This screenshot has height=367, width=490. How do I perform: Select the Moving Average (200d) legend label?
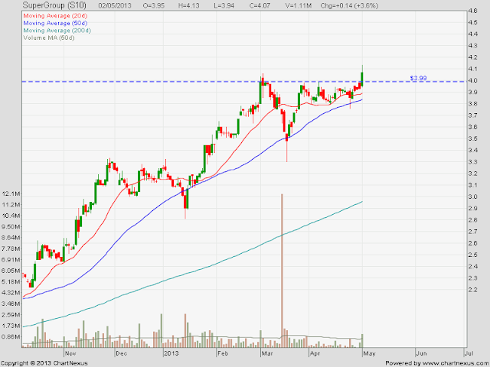(57, 31)
